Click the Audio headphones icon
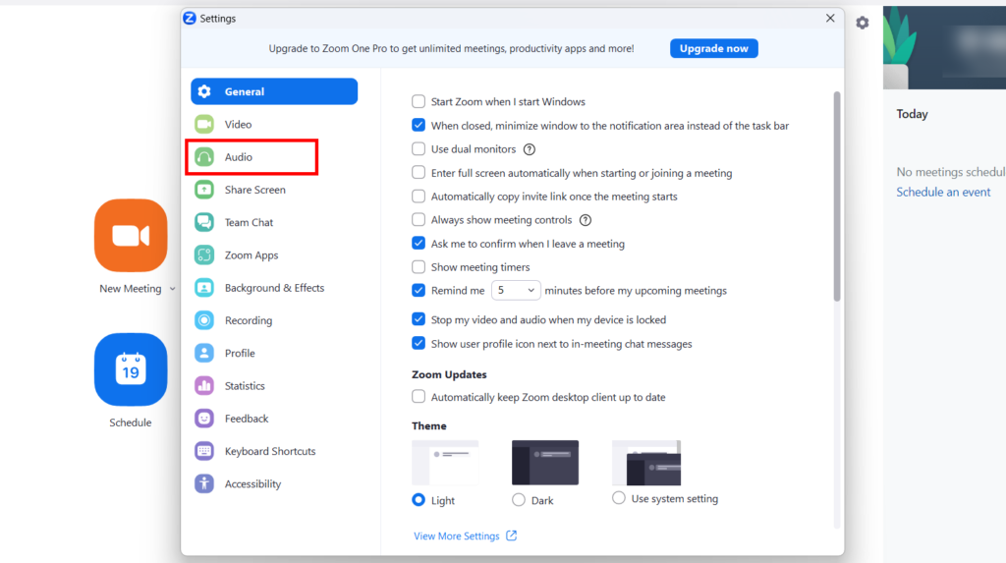This screenshot has width=1006, height=563. pyautogui.click(x=204, y=156)
